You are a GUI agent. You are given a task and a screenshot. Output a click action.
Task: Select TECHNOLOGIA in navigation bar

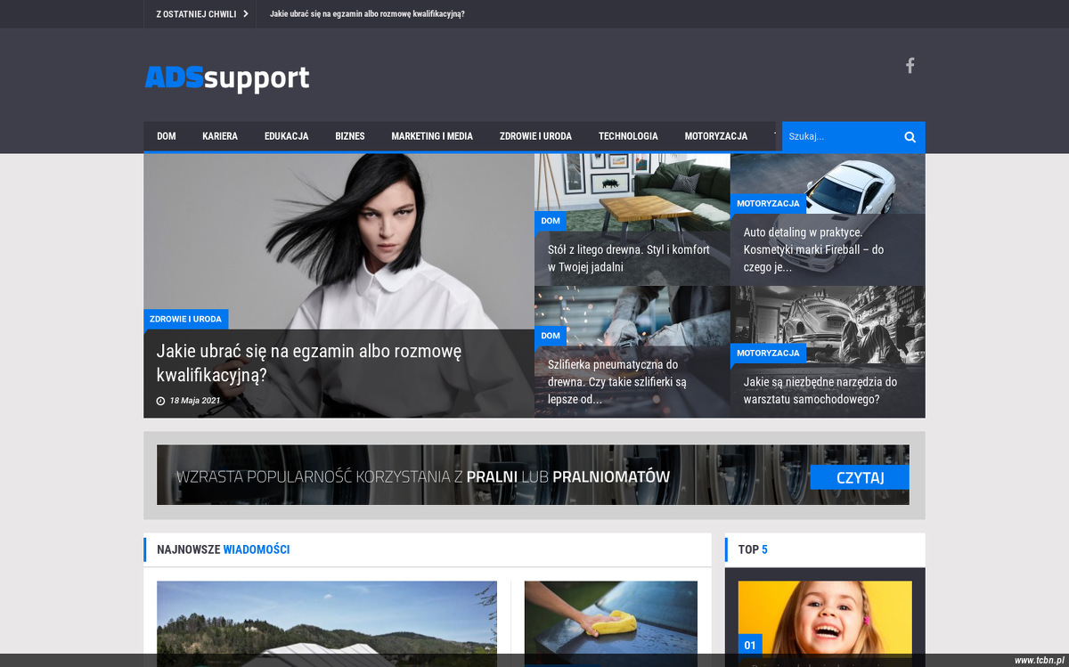628,136
